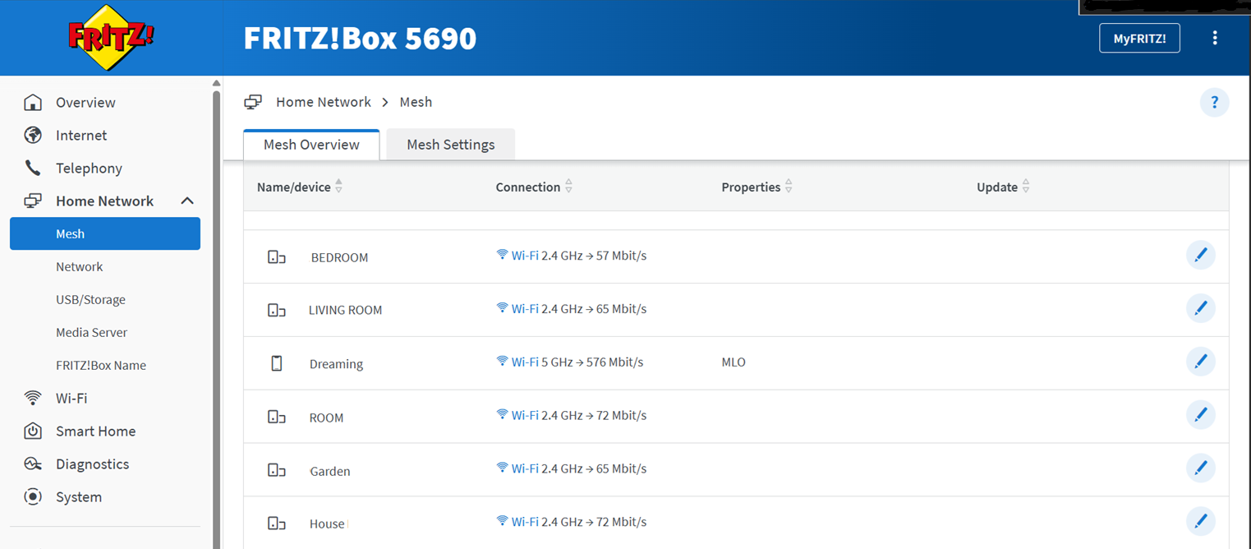Open the Diagnostics menu item
Image resolution: width=1251 pixels, height=549 pixels.
92,464
